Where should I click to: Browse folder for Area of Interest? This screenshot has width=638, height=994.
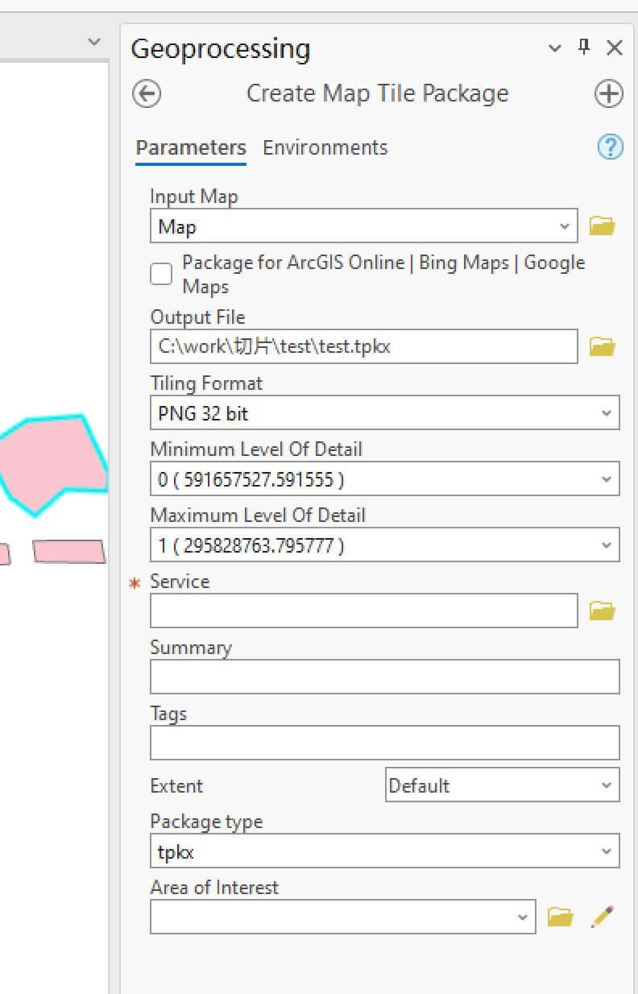point(560,917)
